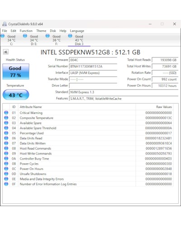Click the Health Status label
Image resolution: width=181 pixels, height=226 pixels.
15,60
